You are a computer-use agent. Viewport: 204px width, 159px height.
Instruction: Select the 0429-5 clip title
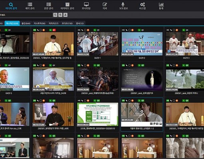9,93
